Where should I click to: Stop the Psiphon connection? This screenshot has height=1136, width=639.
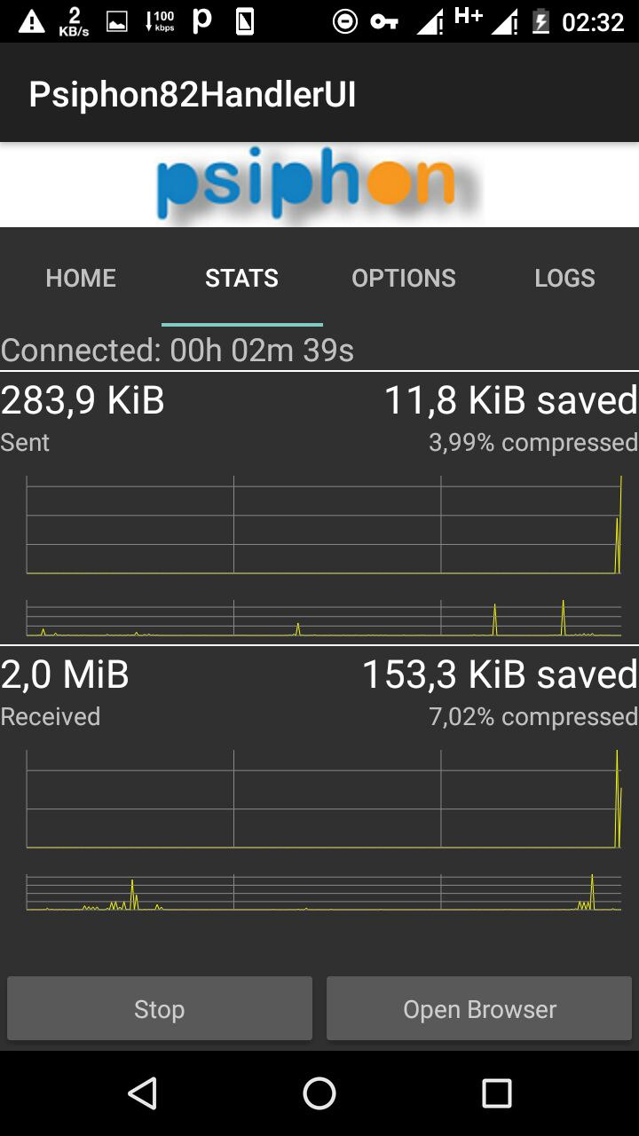pyautogui.click(x=160, y=1009)
